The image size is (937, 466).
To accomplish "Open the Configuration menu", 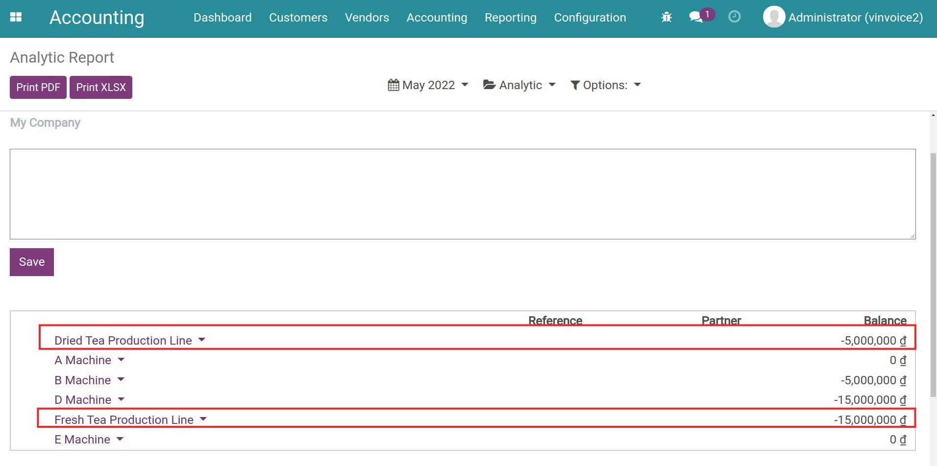I will [590, 17].
